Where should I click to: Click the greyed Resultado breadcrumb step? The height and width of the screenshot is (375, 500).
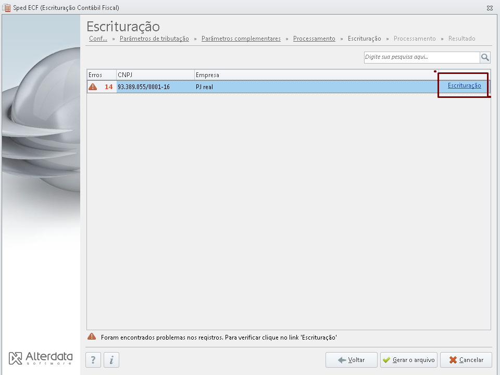pyautogui.click(x=462, y=39)
